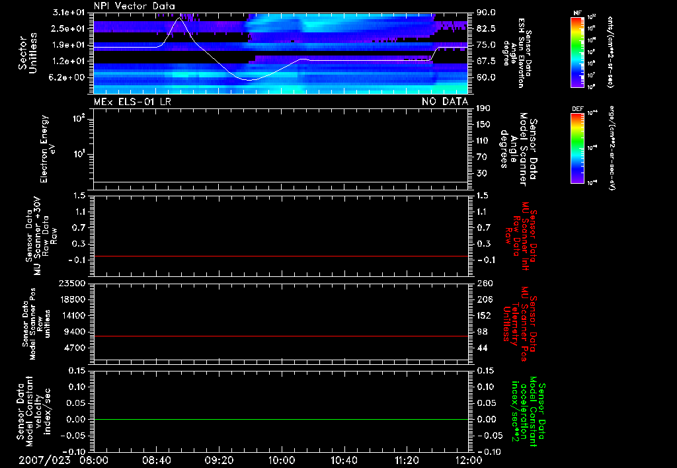677x468 pixels.
Task: Click the green zero velocity line
Action: coord(281,419)
